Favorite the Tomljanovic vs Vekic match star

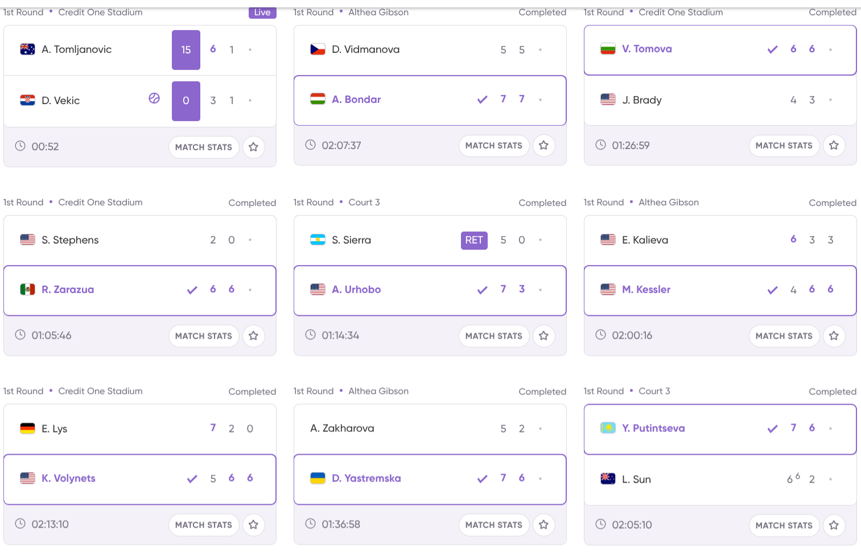tap(253, 147)
